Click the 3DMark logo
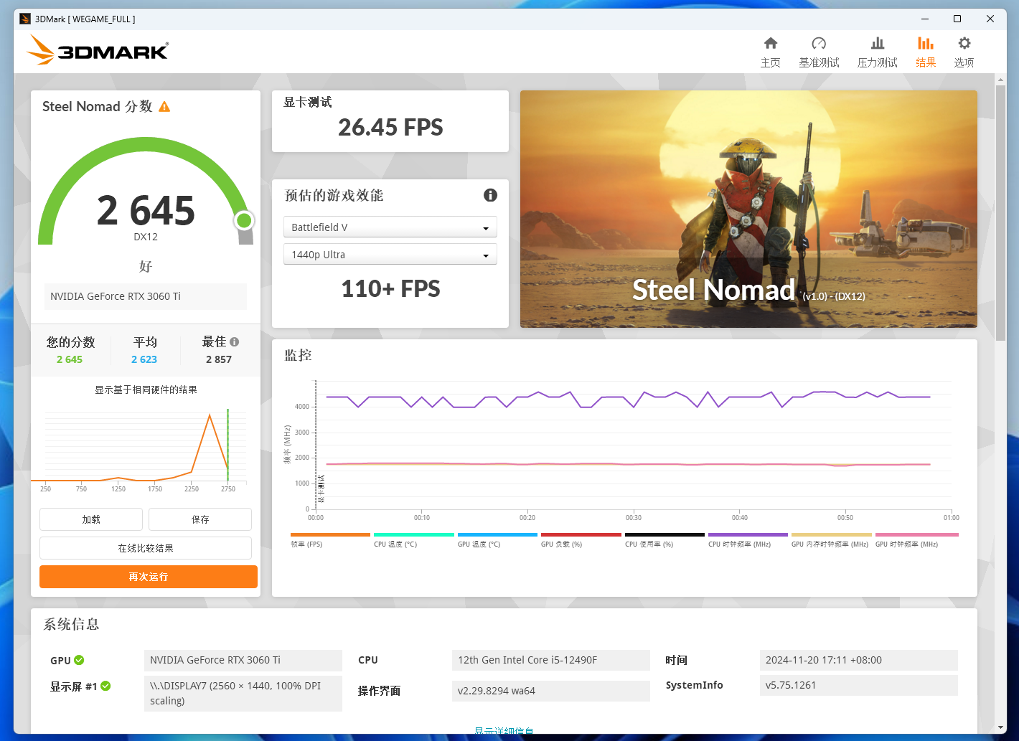 98,50
